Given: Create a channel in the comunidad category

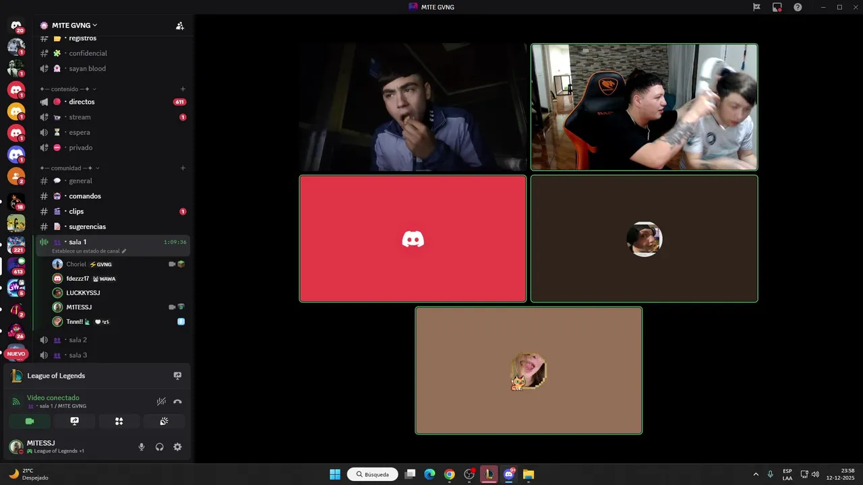Looking at the screenshot, I should [x=183, y=168].
